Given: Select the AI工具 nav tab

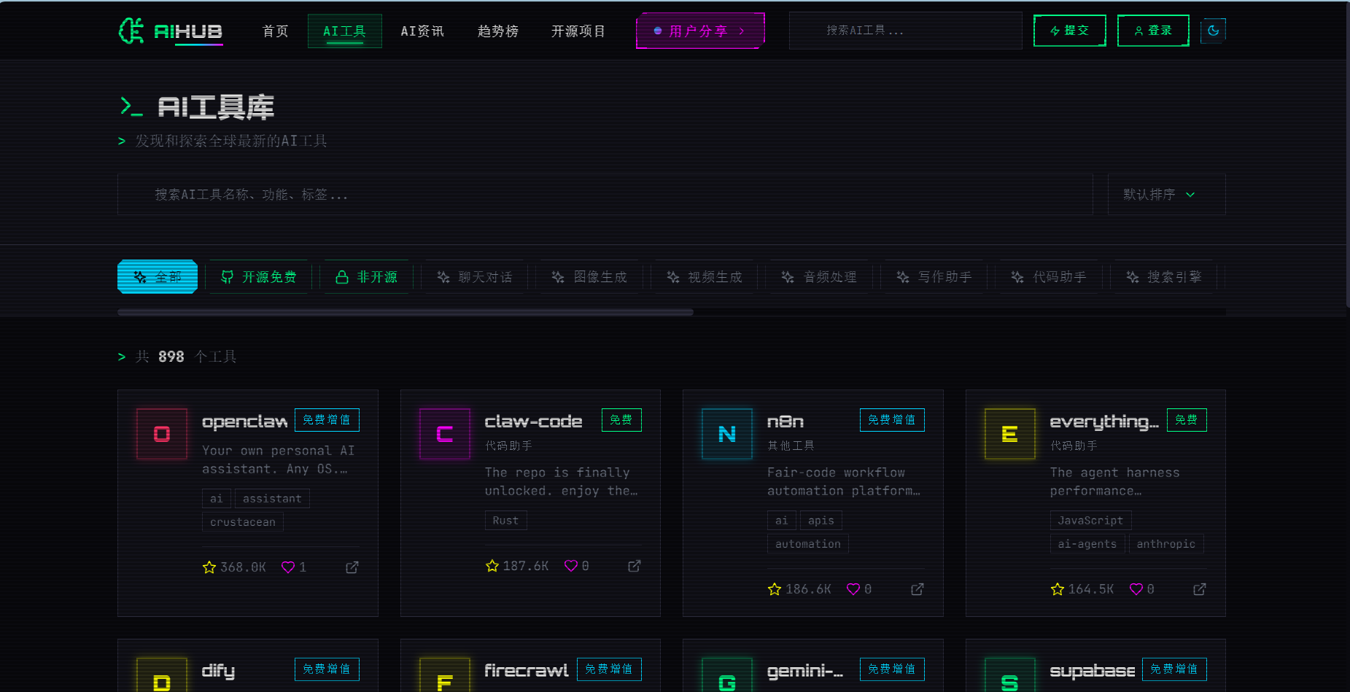Looking at the screenshot, I should click(345, 31).
